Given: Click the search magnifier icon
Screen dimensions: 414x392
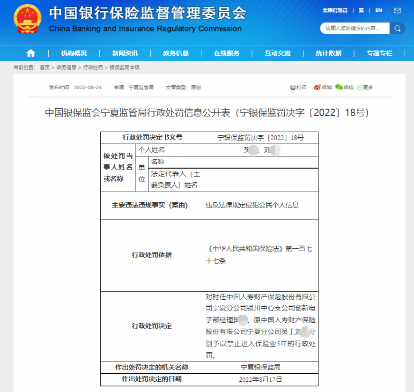Looking at the screenshot, I should (x=398, y=28).
